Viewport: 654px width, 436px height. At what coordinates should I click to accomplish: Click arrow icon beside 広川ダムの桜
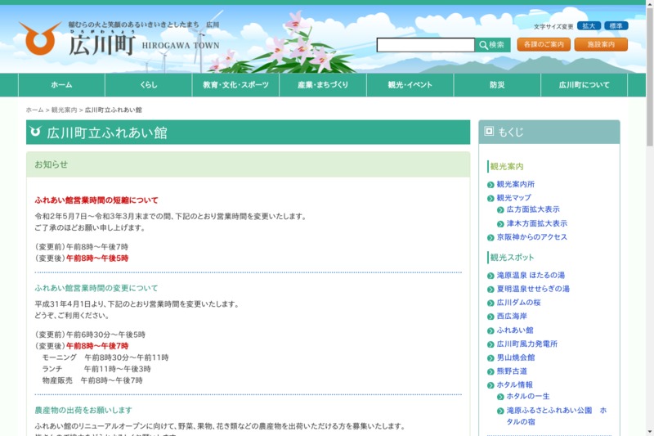pos(490,303)
